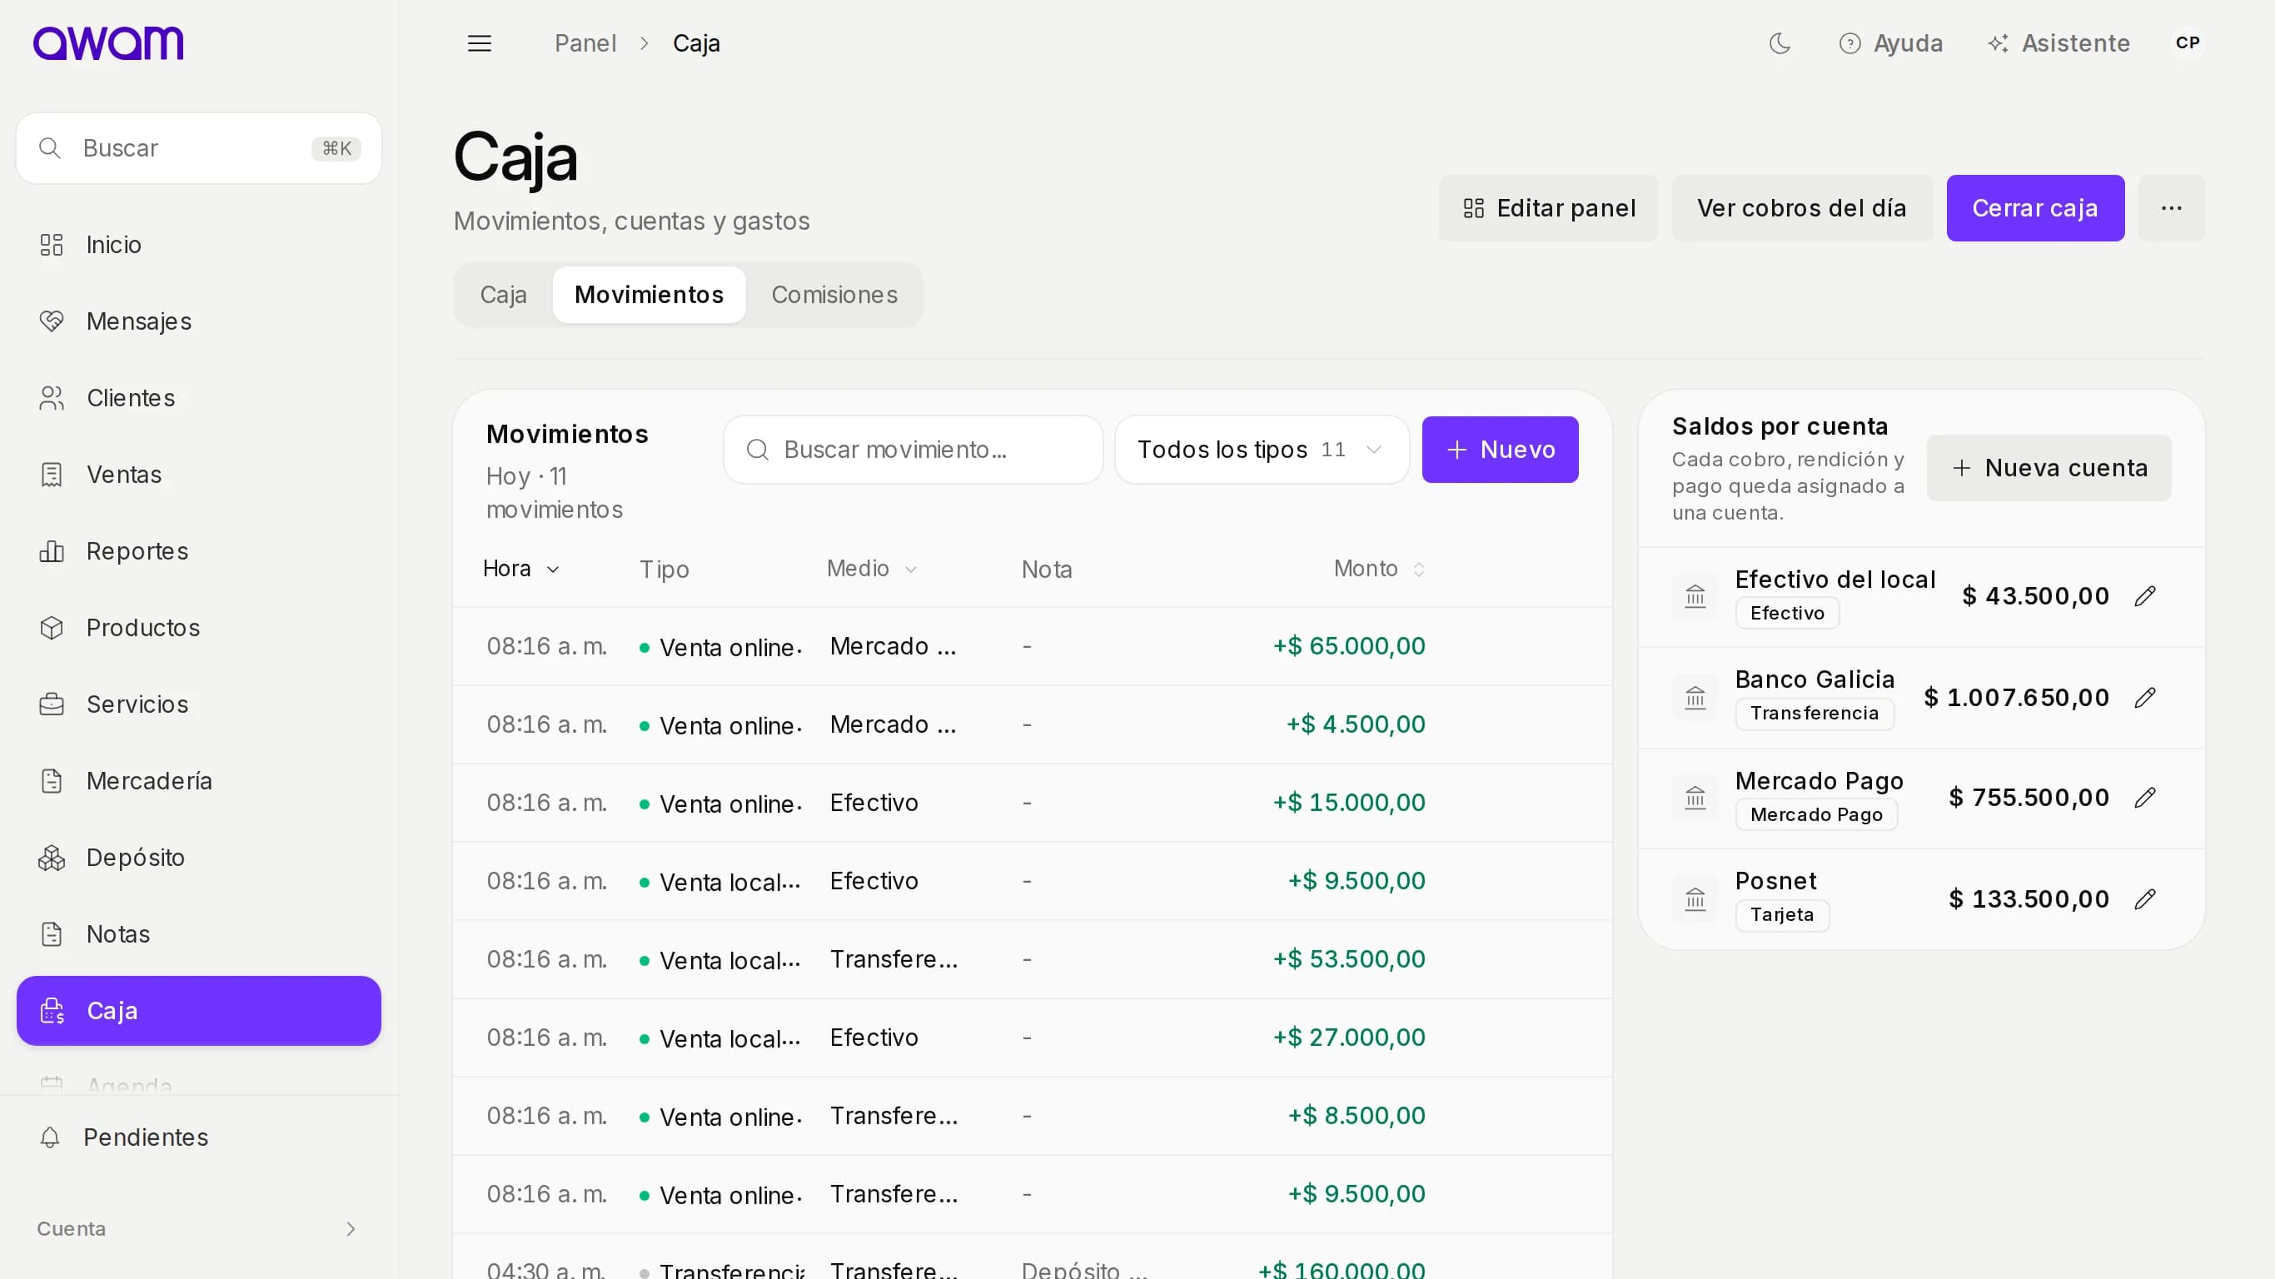Click the Depósito boxes icon
Screen dimensions: 2275x1279
point(52,858)
